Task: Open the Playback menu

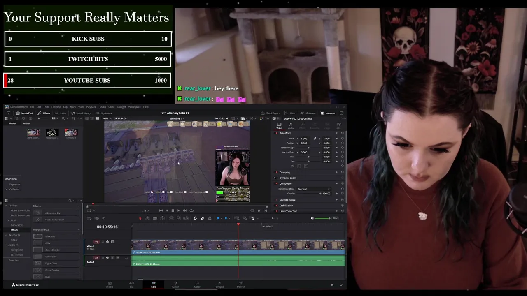Action: 91,107
